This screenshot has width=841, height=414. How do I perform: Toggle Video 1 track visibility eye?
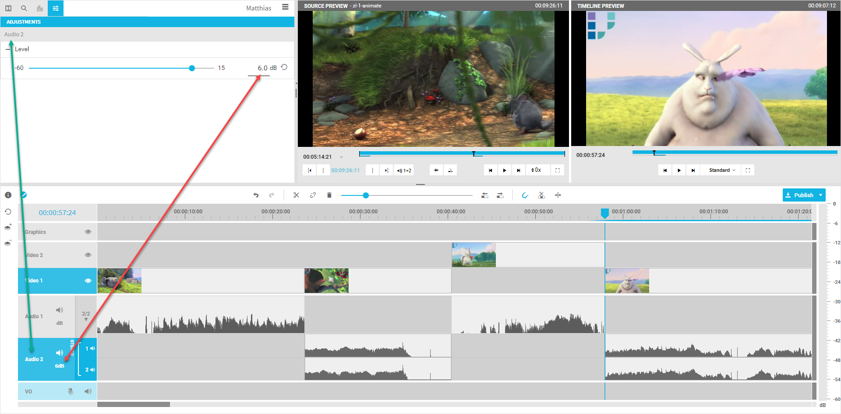[x=88, y=281]
